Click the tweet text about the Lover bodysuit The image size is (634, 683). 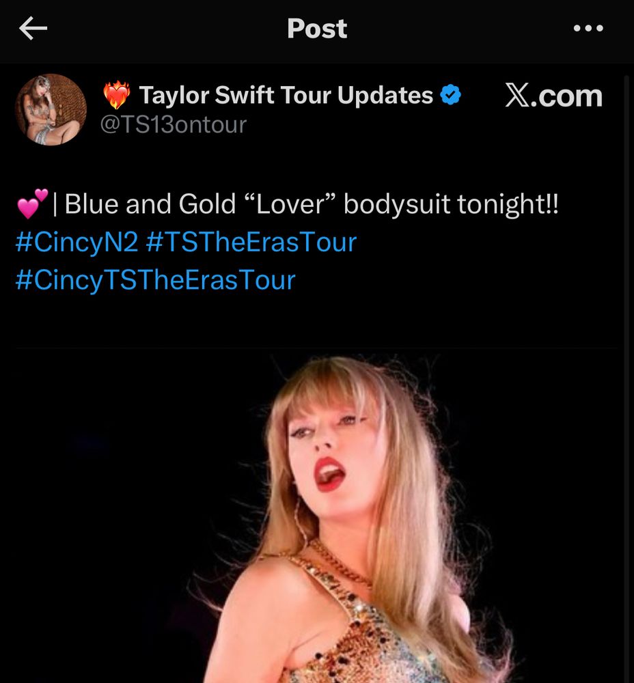coord(287,202)
